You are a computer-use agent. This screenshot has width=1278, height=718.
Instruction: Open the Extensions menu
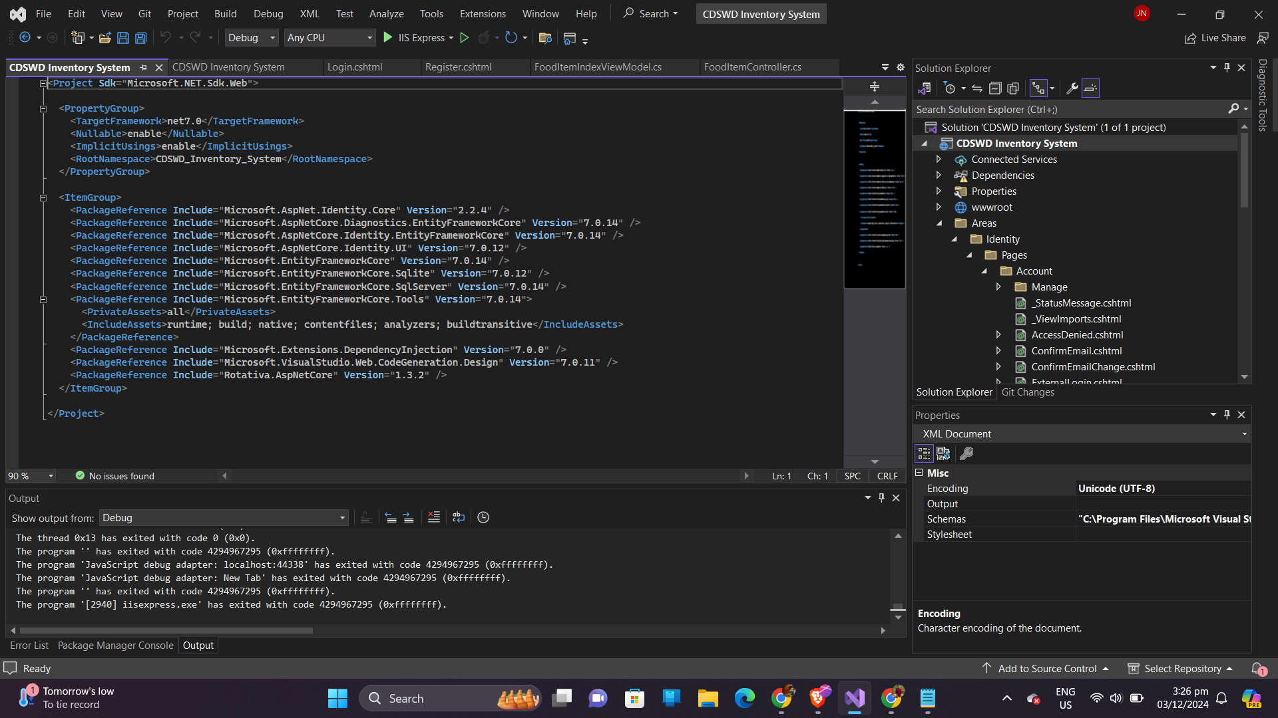click(x=483, y=13)
